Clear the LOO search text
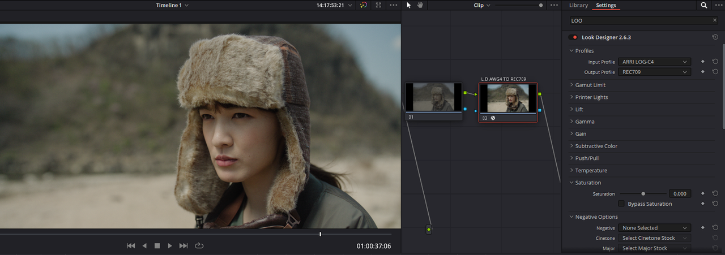725x255 pixels. click(715, 20)
